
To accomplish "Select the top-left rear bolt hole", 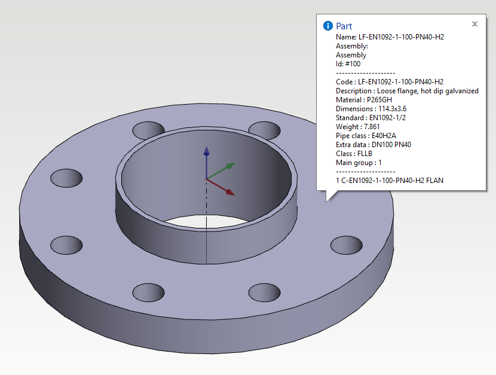I will pos(148,129).
